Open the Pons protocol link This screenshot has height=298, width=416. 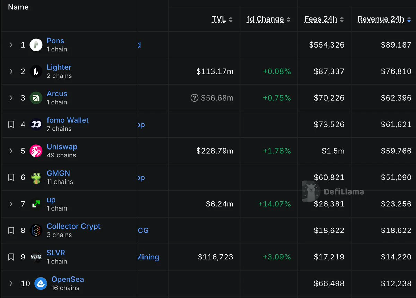coord(55,41)
